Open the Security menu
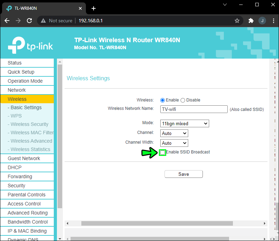The image size is (279, 241). coord(27,186)
